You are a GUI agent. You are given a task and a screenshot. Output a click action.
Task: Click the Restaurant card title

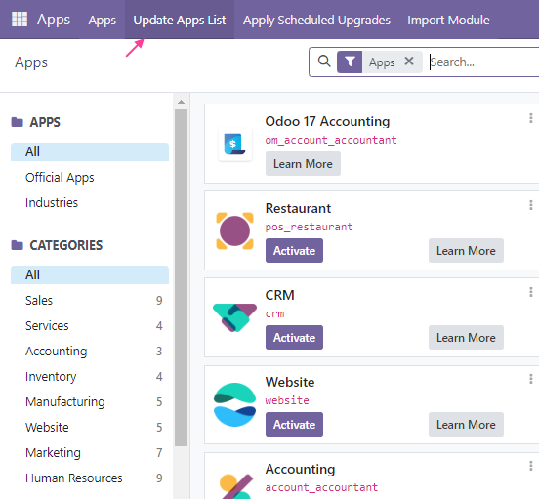pos(298,208)
